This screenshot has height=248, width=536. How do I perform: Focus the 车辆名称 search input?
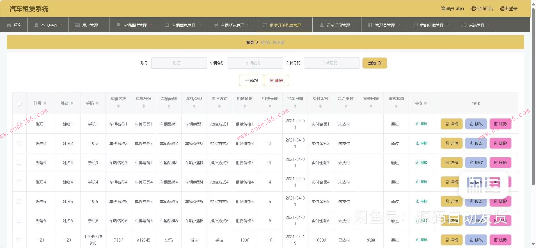pos(255,63)
